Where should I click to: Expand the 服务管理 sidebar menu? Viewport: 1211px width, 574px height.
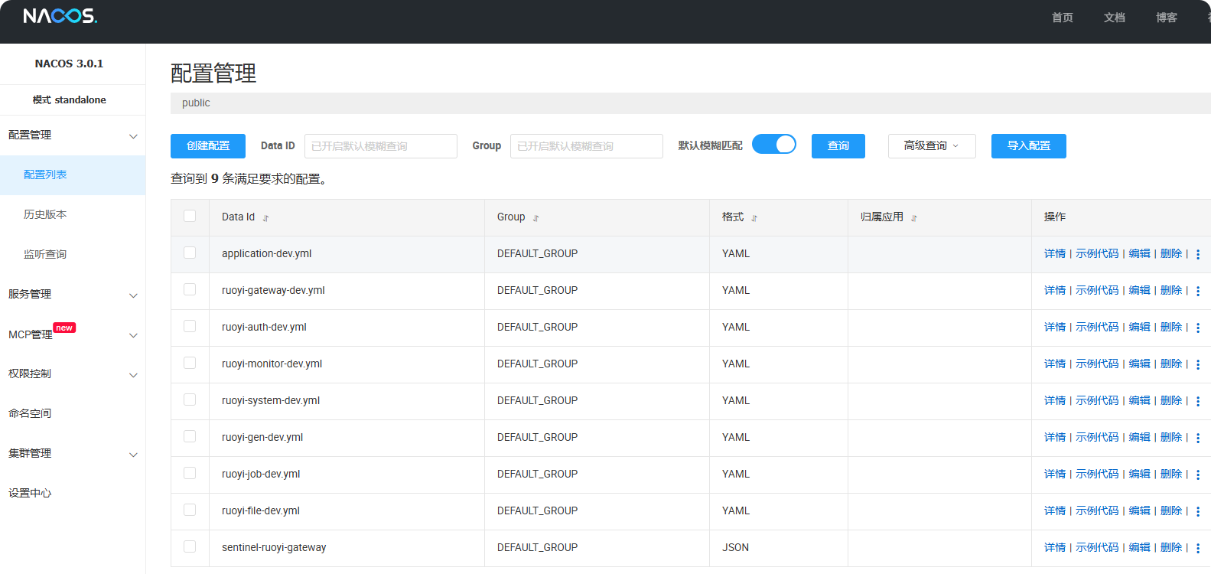73,295
